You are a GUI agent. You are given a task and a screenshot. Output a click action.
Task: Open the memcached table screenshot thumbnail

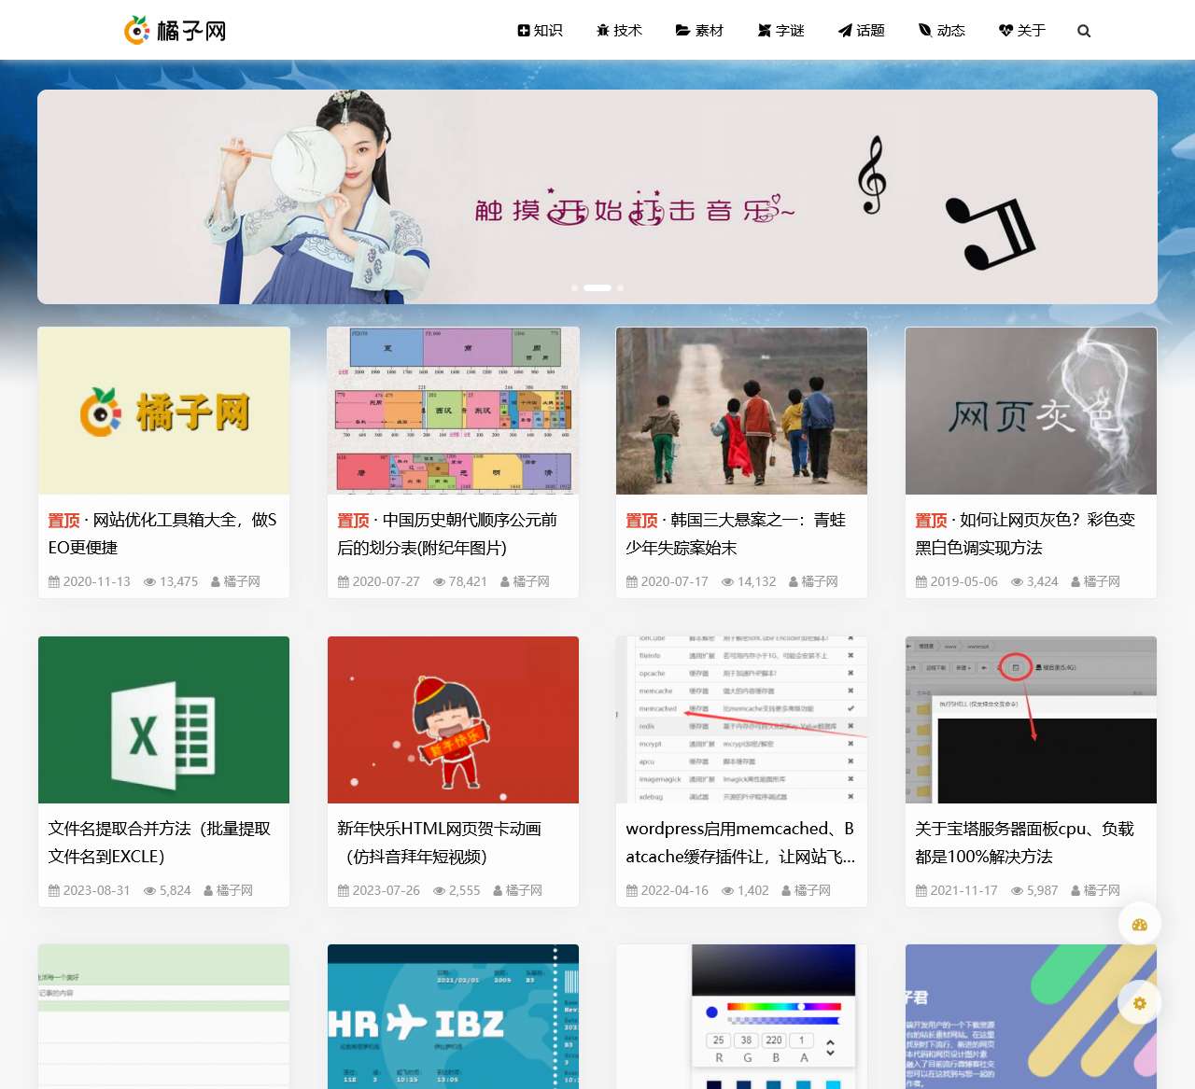pos(741,719)
